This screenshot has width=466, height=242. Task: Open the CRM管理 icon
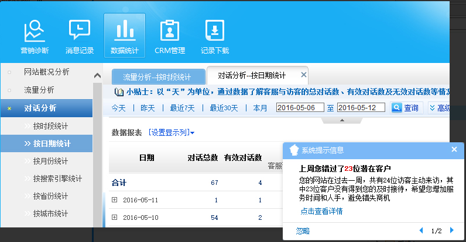coord(170,36)
